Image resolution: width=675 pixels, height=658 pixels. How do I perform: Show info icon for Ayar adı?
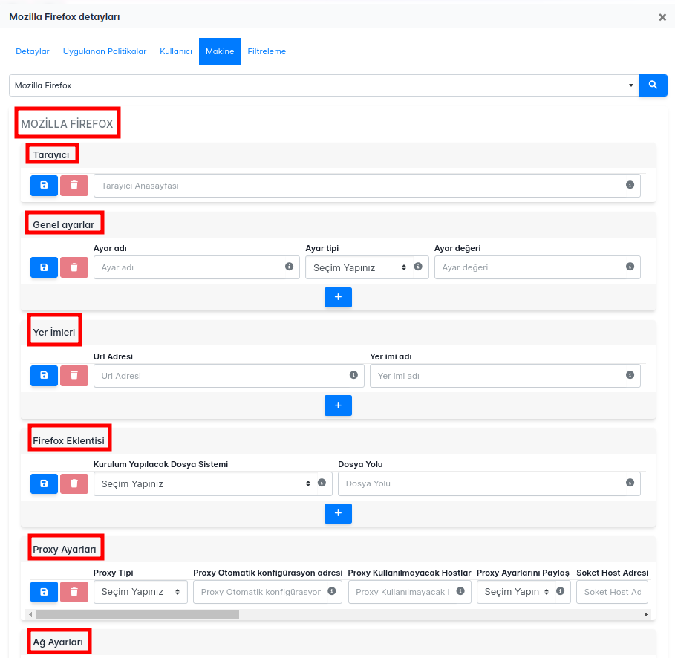290,267
